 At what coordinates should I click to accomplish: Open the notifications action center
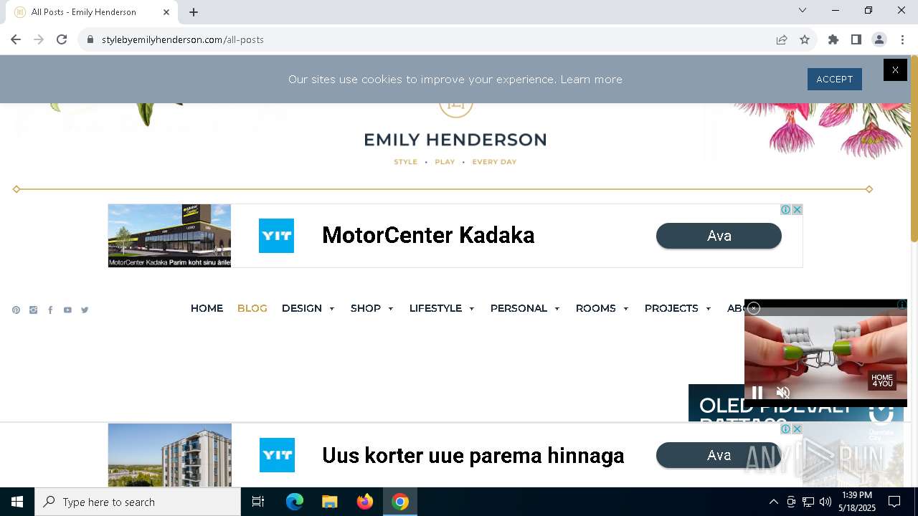coord(894,502)
